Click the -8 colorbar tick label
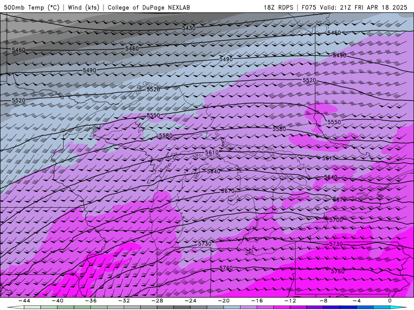The height and width of the screenshot is (310, 414). pos(324,301)
